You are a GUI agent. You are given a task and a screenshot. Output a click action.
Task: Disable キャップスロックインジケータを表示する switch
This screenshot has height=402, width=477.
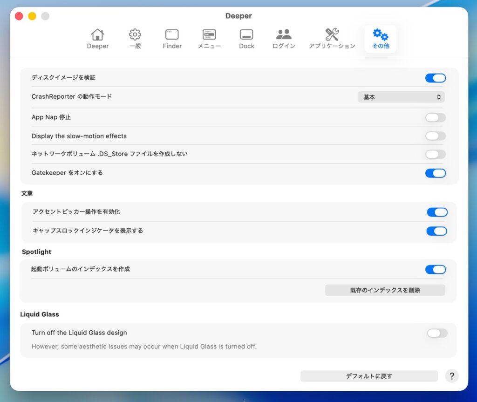[x=436, y=231]
